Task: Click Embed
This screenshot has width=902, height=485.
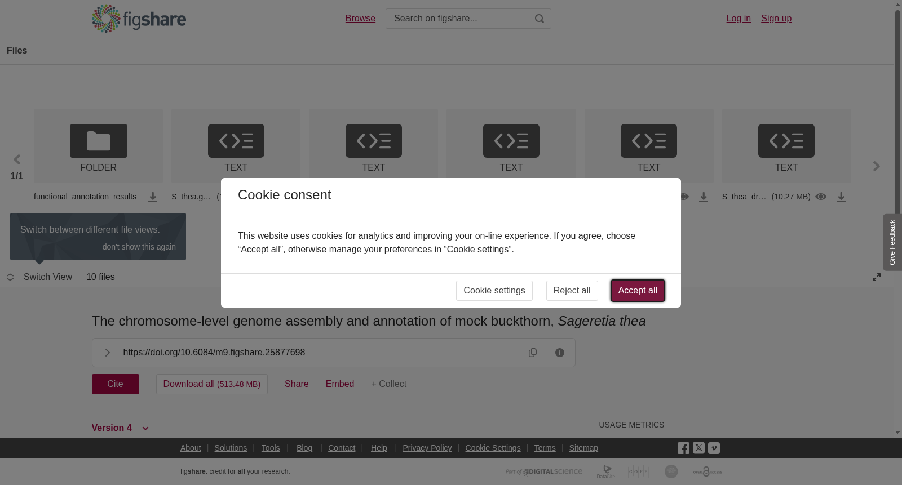Action: tap(340, 384)
